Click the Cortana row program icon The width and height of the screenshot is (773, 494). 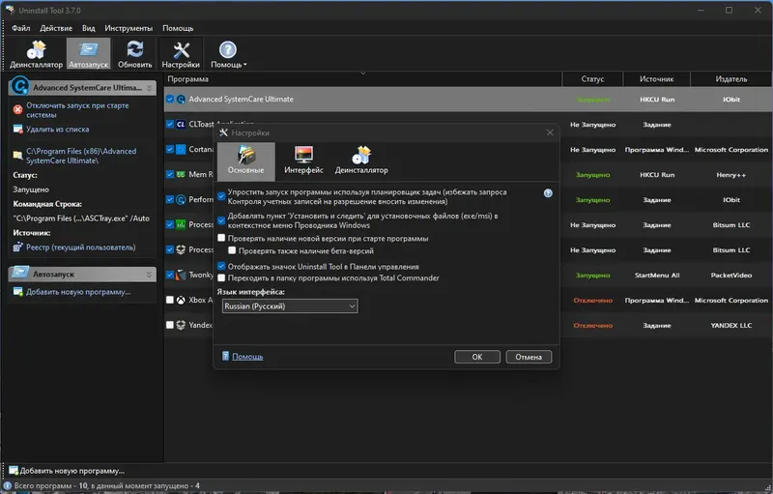181,150
